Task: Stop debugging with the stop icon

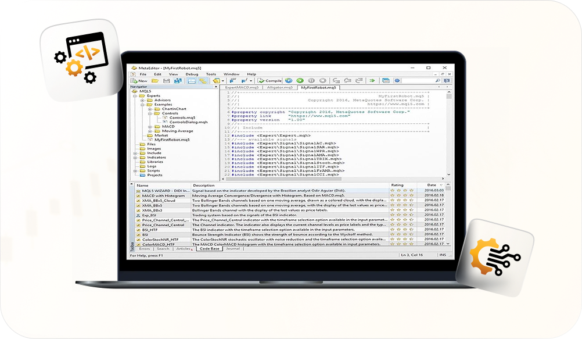Action: click(322, 81)
